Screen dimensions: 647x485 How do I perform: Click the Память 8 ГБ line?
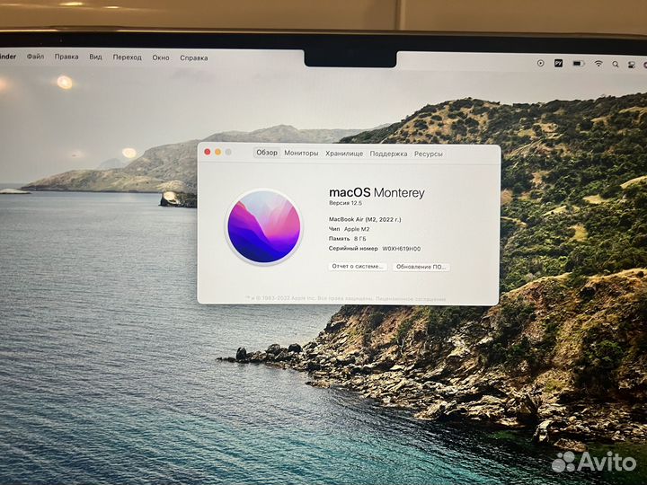click(348, 239)
